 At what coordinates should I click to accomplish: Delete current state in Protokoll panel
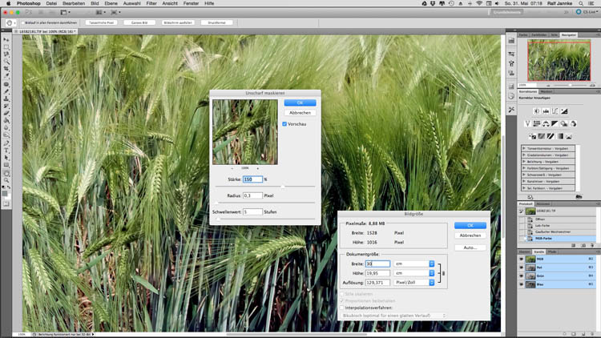592,245
